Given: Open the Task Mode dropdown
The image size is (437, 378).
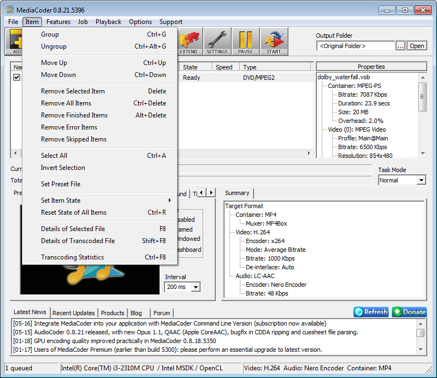Looking at the screenshot, I should pos(402,180).
